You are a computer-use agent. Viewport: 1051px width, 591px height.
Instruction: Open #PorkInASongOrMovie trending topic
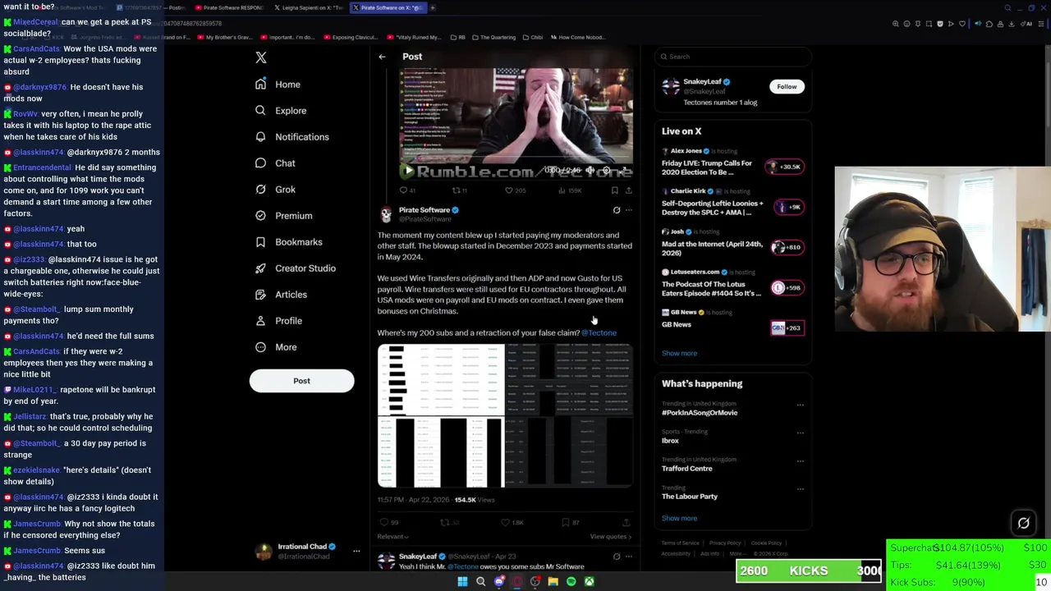(x=700, y=412)
